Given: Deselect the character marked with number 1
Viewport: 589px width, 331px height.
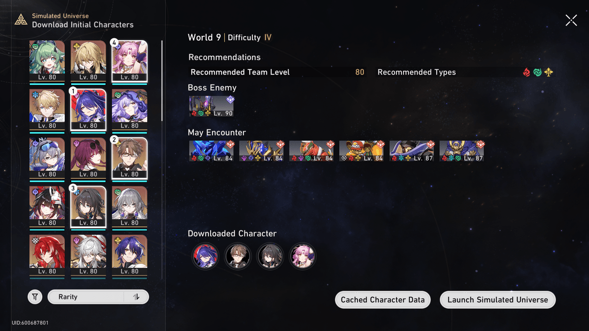Looking at the screenshot, I should pyautogui.click(x=88, y=110).
